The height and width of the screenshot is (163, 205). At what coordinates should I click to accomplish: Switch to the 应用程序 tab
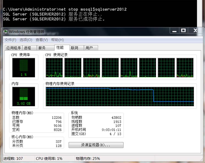pos(13,48)
